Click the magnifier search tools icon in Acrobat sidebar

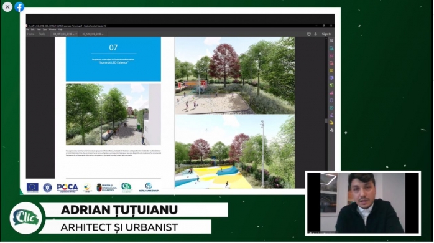(x=331, y=40)
